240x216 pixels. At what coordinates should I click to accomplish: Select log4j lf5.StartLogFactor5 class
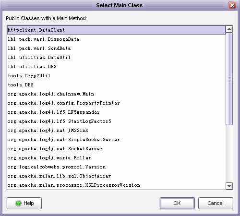click(116, 121)
